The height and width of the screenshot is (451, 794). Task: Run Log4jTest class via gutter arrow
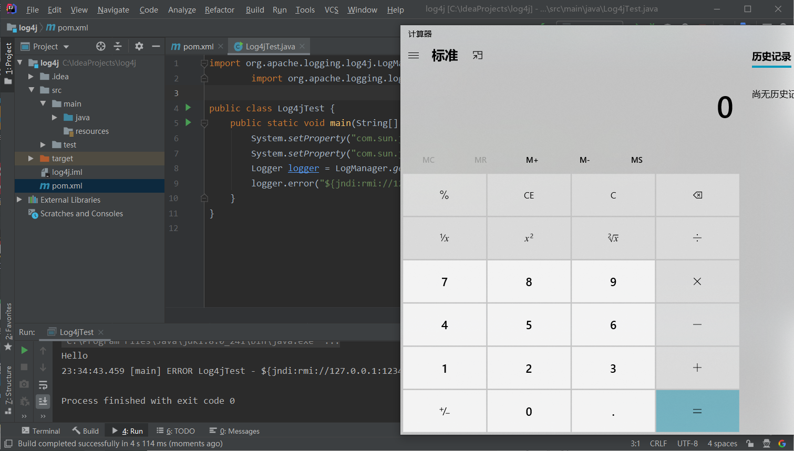(188, 108)
